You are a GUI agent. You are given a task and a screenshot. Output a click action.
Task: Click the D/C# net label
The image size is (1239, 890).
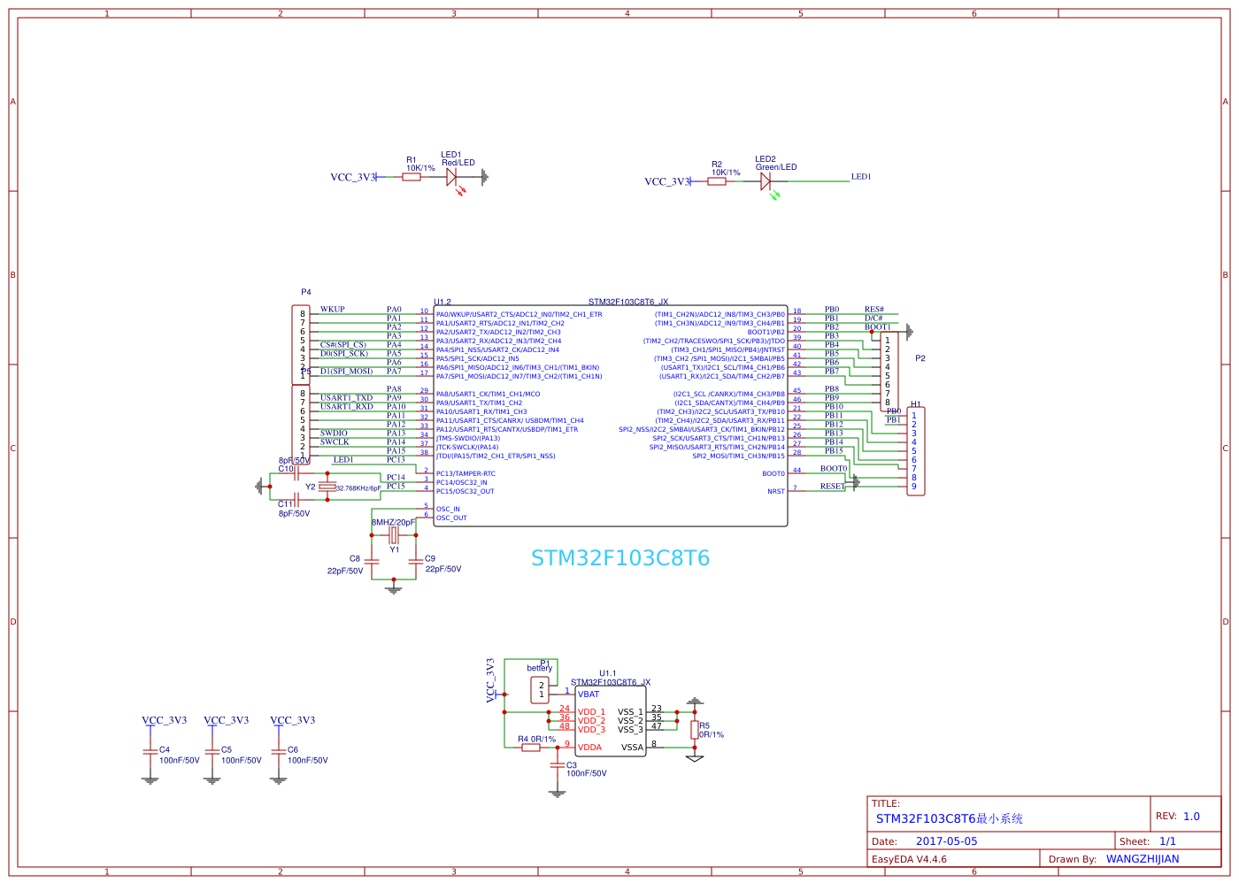(873, 318)
